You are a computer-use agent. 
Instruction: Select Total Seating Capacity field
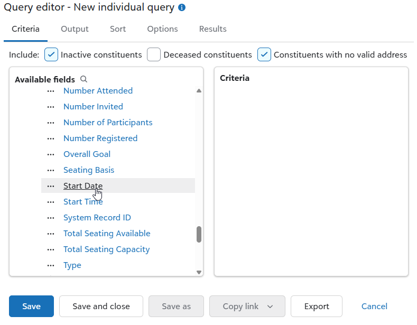pyautogui.click(x=106, y=249)
